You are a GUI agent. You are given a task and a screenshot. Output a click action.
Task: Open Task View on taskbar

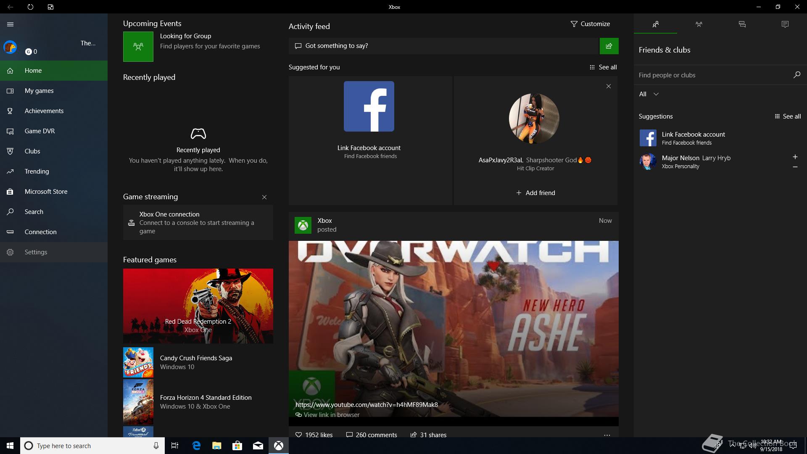tap(175, 446)
